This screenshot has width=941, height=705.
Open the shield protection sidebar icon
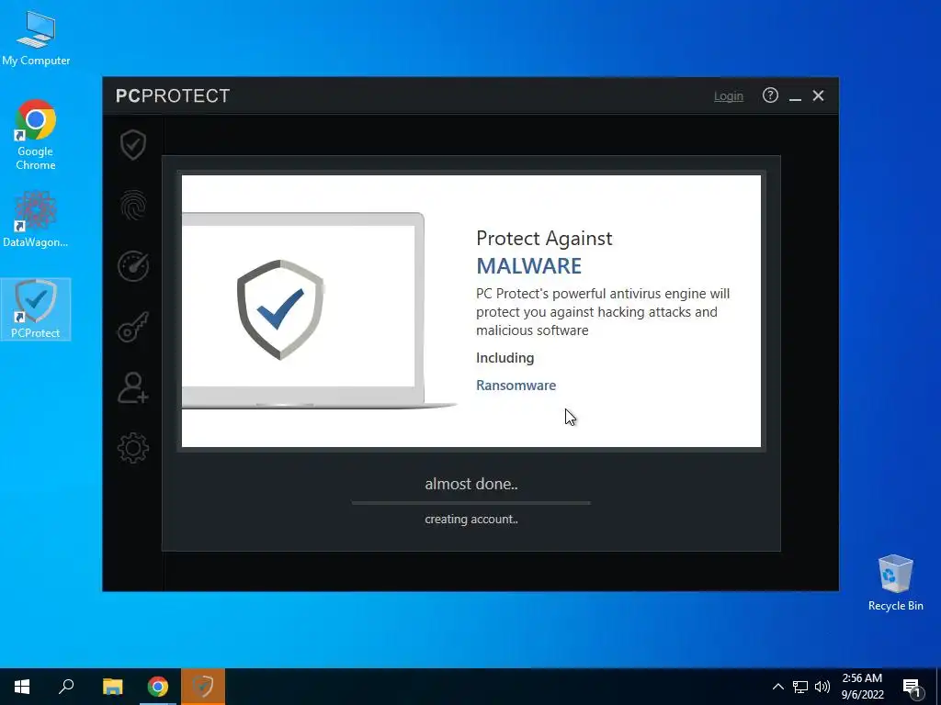[132, 144]
